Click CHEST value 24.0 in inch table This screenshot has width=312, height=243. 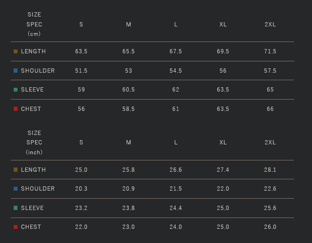point(176,227)
